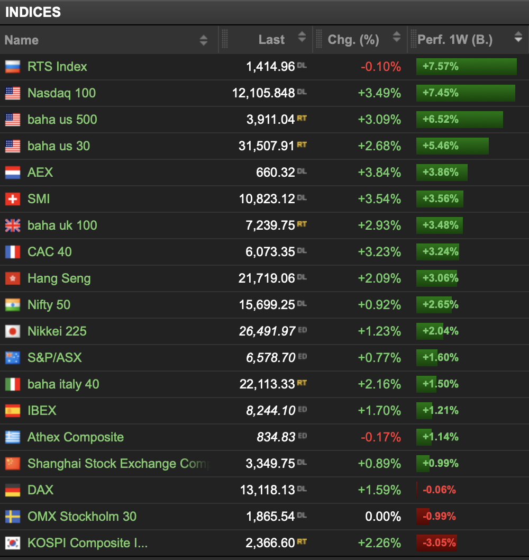This screenshot has width=529, height=560.
Task: Click the US flag next to baha us 500
Action: 13,120
